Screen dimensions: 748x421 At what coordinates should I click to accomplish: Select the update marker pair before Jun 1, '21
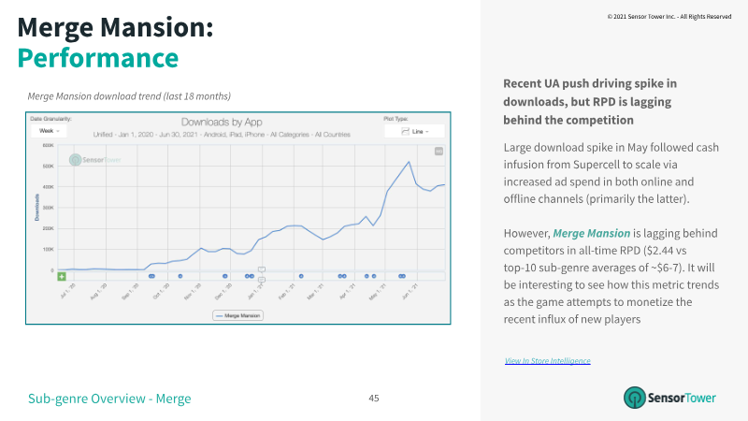pos(402,276)
